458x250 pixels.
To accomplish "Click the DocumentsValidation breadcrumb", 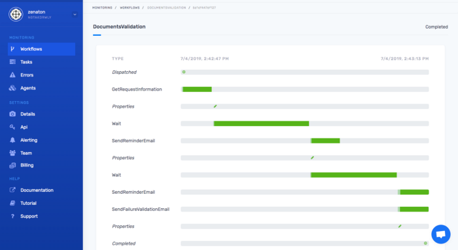I will click(166, 8).
